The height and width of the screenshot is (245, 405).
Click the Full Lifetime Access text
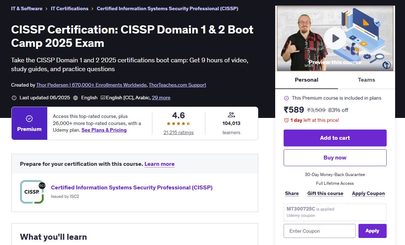pyautogui.click(x=335, y=183)
